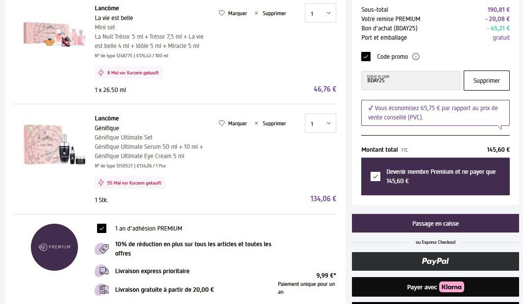This screenshot has width=523, height=304.
Task: Remove the BDAY25 promo code with Supprimer
Action: point(486,81)
